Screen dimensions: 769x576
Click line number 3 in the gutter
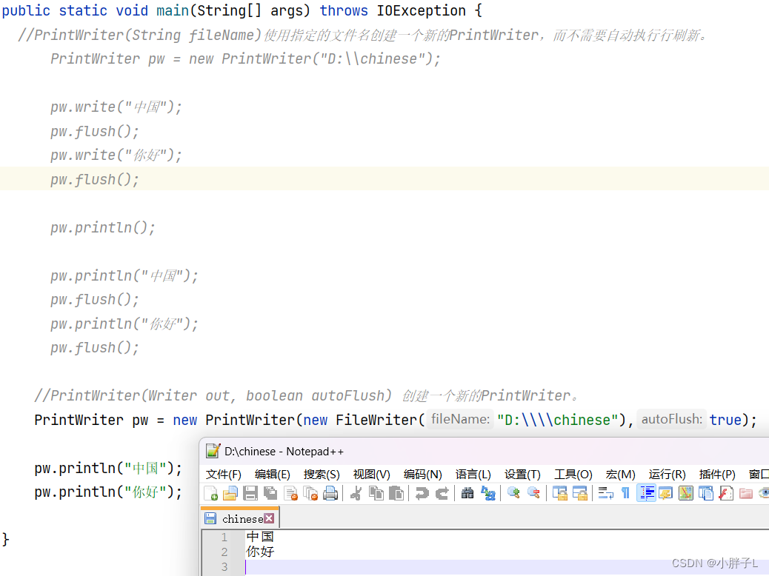click(x=223, y=566)
